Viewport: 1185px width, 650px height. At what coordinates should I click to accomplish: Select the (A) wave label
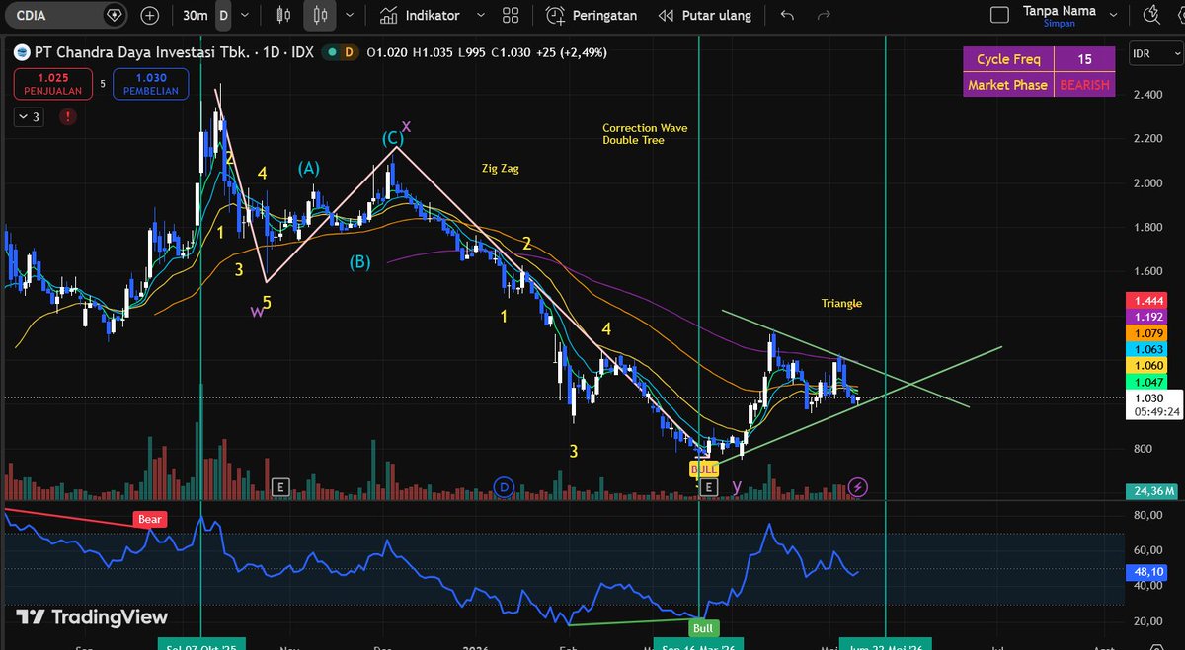point(309,169)
